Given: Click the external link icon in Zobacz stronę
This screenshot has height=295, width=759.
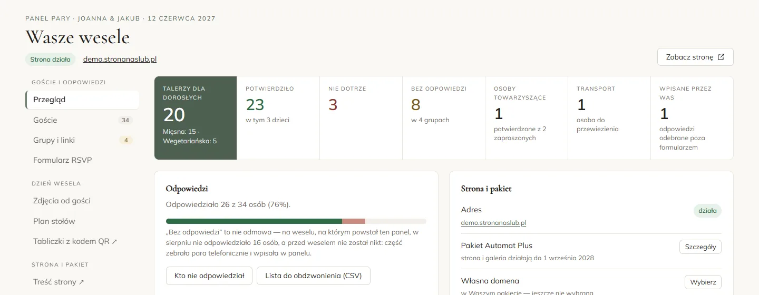Looking at the screenshot, I should pos(722,57).
